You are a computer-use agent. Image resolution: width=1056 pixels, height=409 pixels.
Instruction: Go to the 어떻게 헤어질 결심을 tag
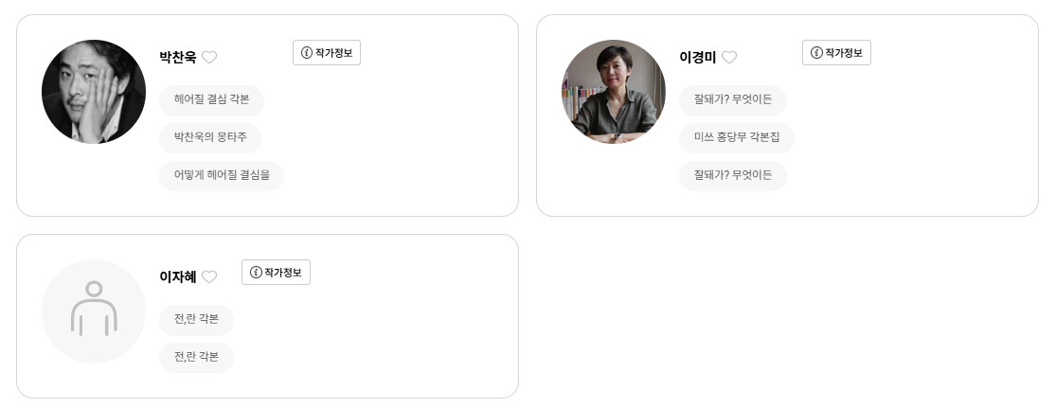(x=222, y=176)
